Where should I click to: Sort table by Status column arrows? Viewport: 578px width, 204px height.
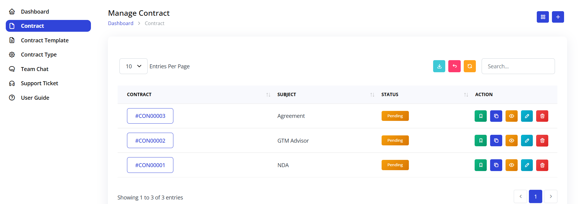(466, 95)
